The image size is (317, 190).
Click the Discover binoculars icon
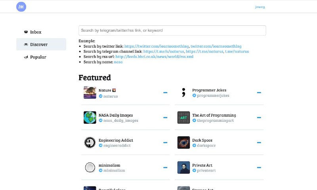(26, 44)
